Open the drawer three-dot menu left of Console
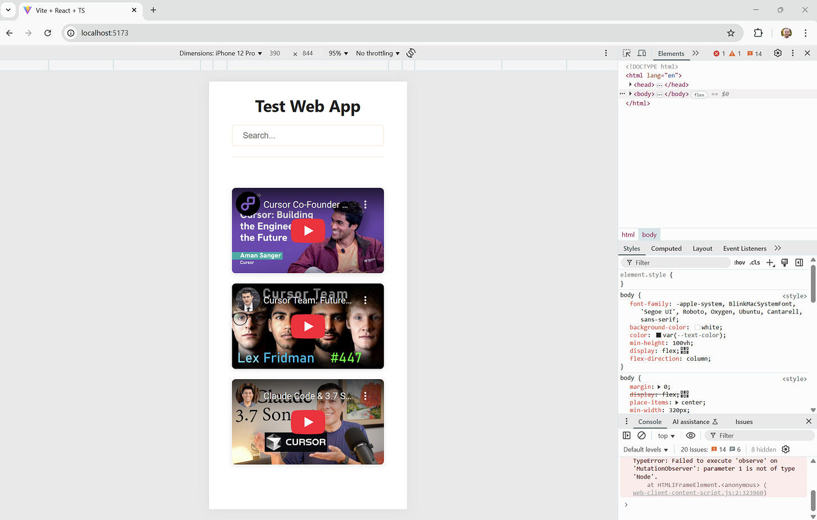This screenshot has width=817, height=520. (x=627, y=422)
